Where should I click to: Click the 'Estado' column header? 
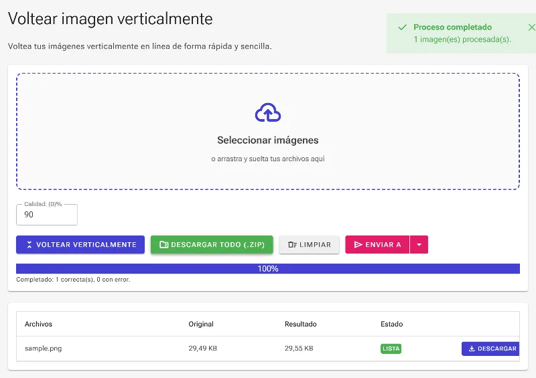[x=392, y=324]
